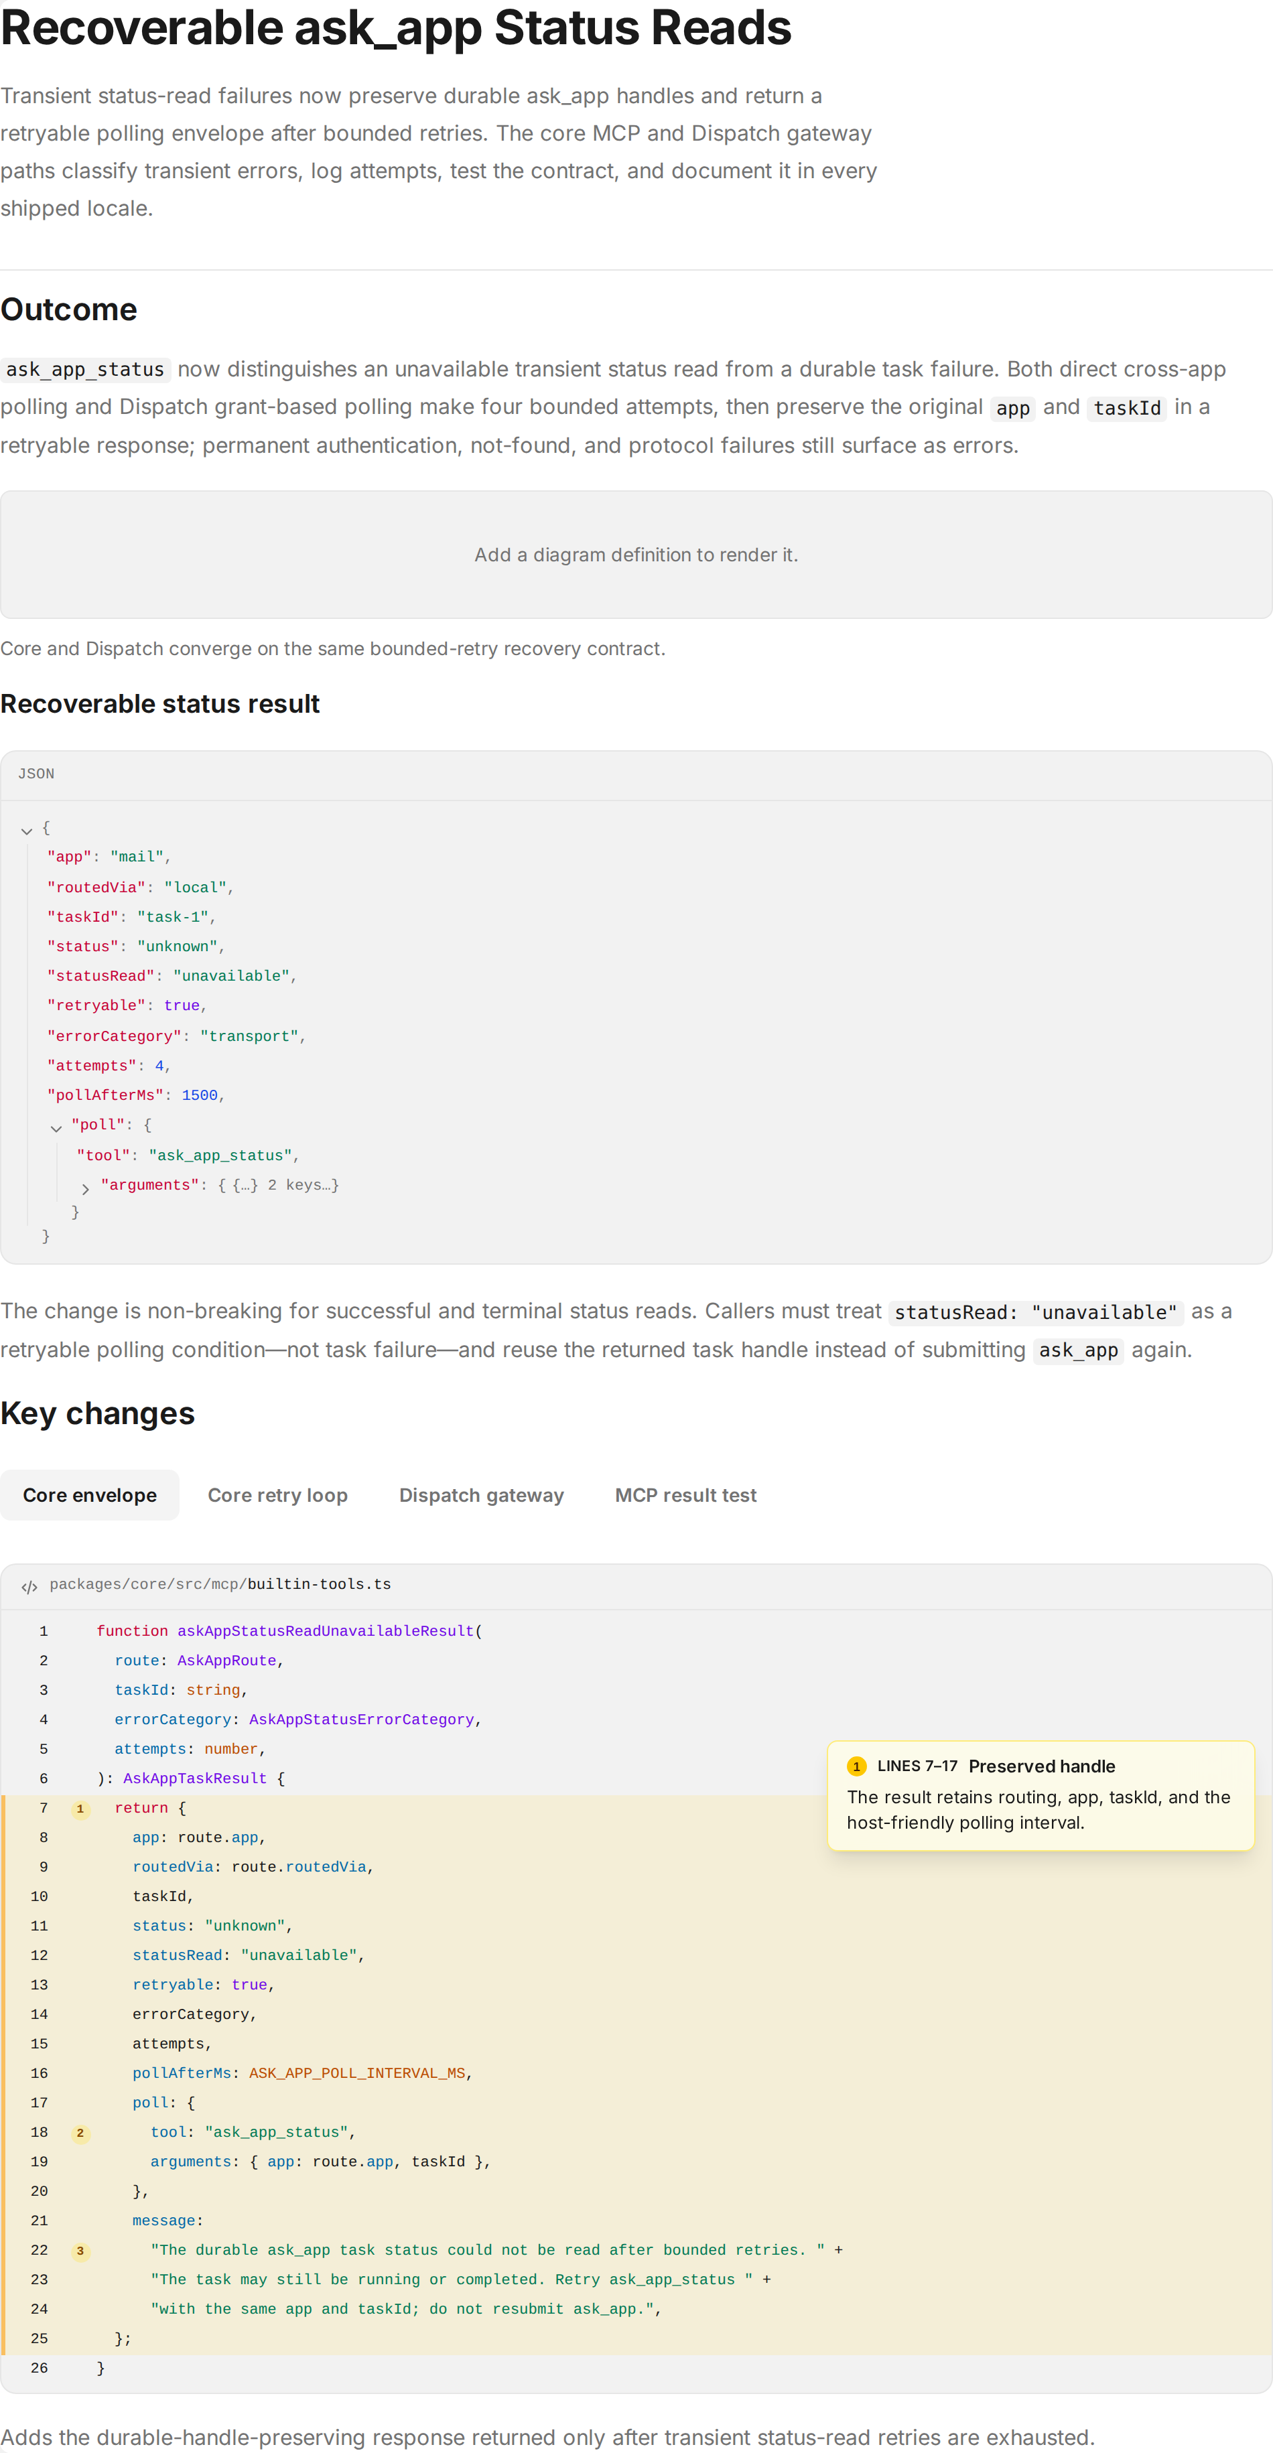Click the Preserved handle annotation callout
Viewport: 1273px width, 2453px height.
[1041, 1795]
